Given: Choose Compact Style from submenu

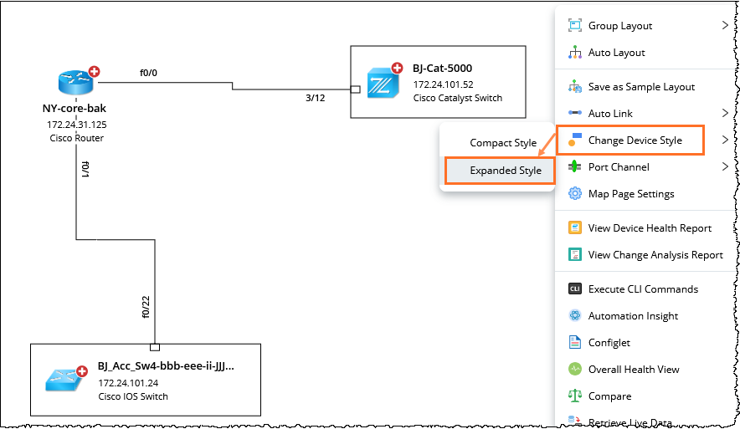Looking at the screenshot, I should coord(502,143).
